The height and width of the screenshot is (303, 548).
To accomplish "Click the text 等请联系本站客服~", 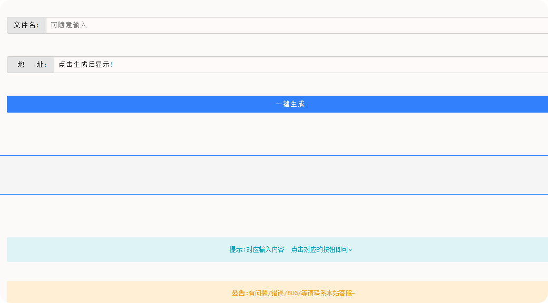I will tap(327, 293).
